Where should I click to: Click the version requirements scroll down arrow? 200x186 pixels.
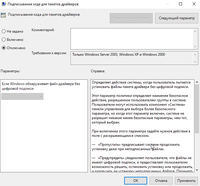(195, 62)
